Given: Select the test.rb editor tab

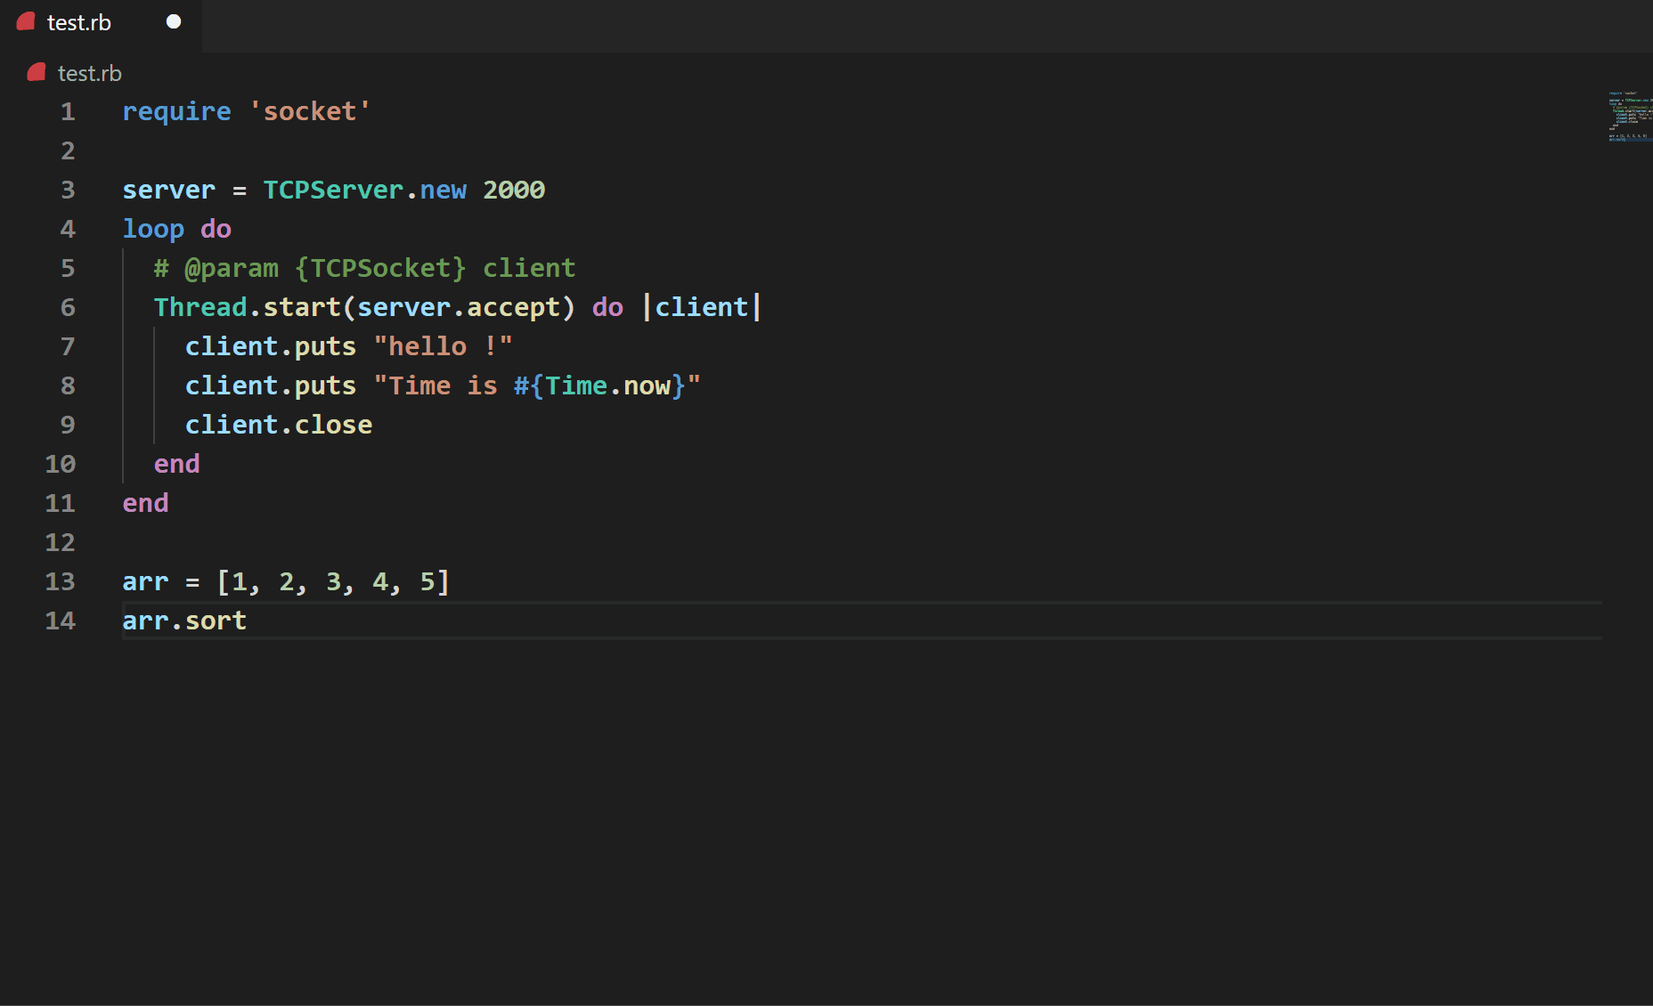Looking at the screenshot, I should 79,23.
